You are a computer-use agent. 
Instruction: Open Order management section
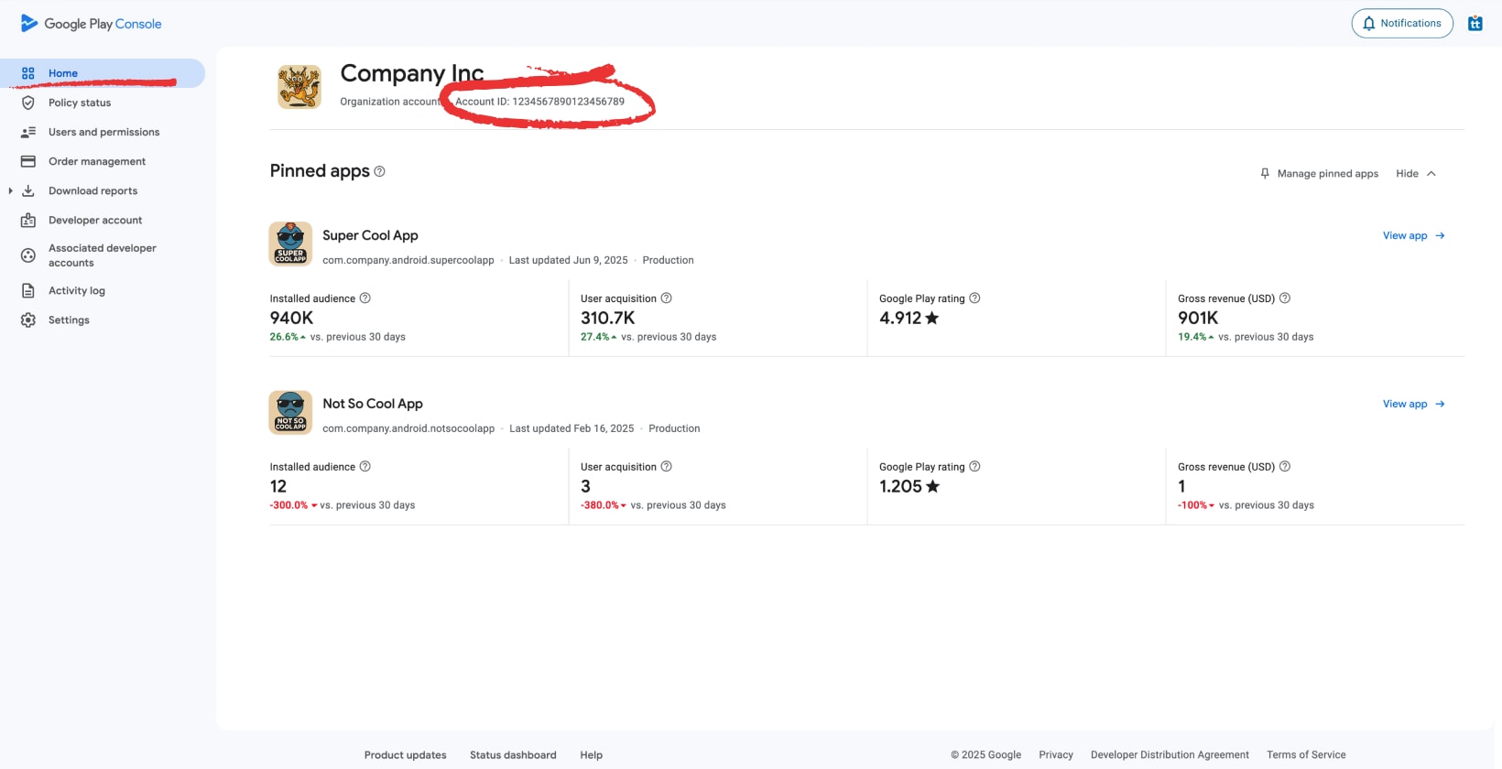click(97, 161)
